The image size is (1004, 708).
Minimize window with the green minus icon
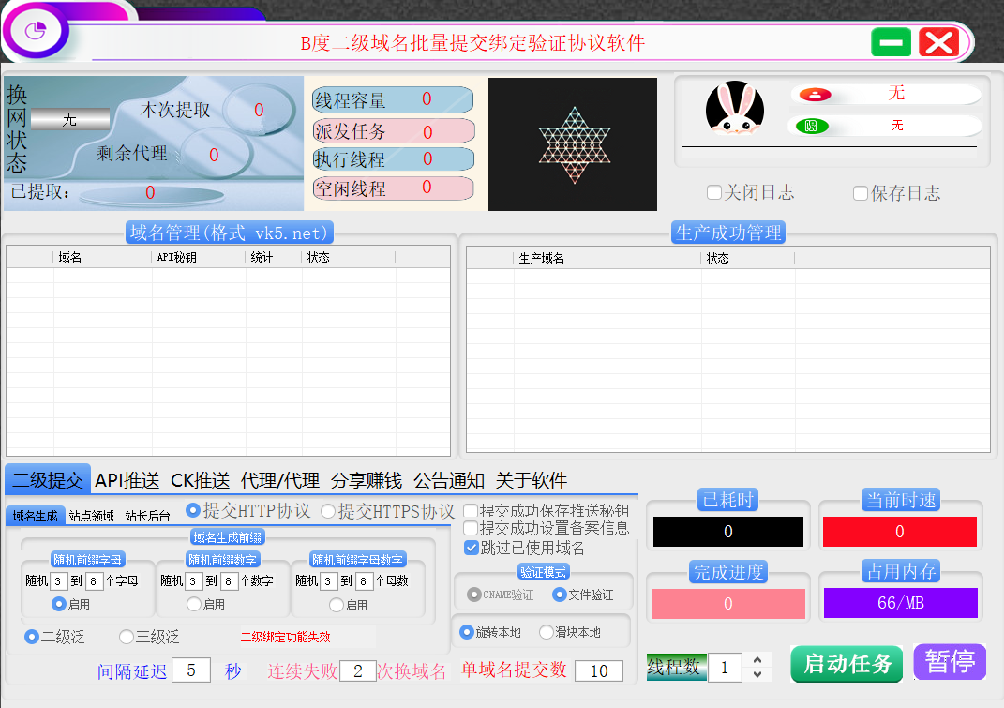[x=891, y=42]
